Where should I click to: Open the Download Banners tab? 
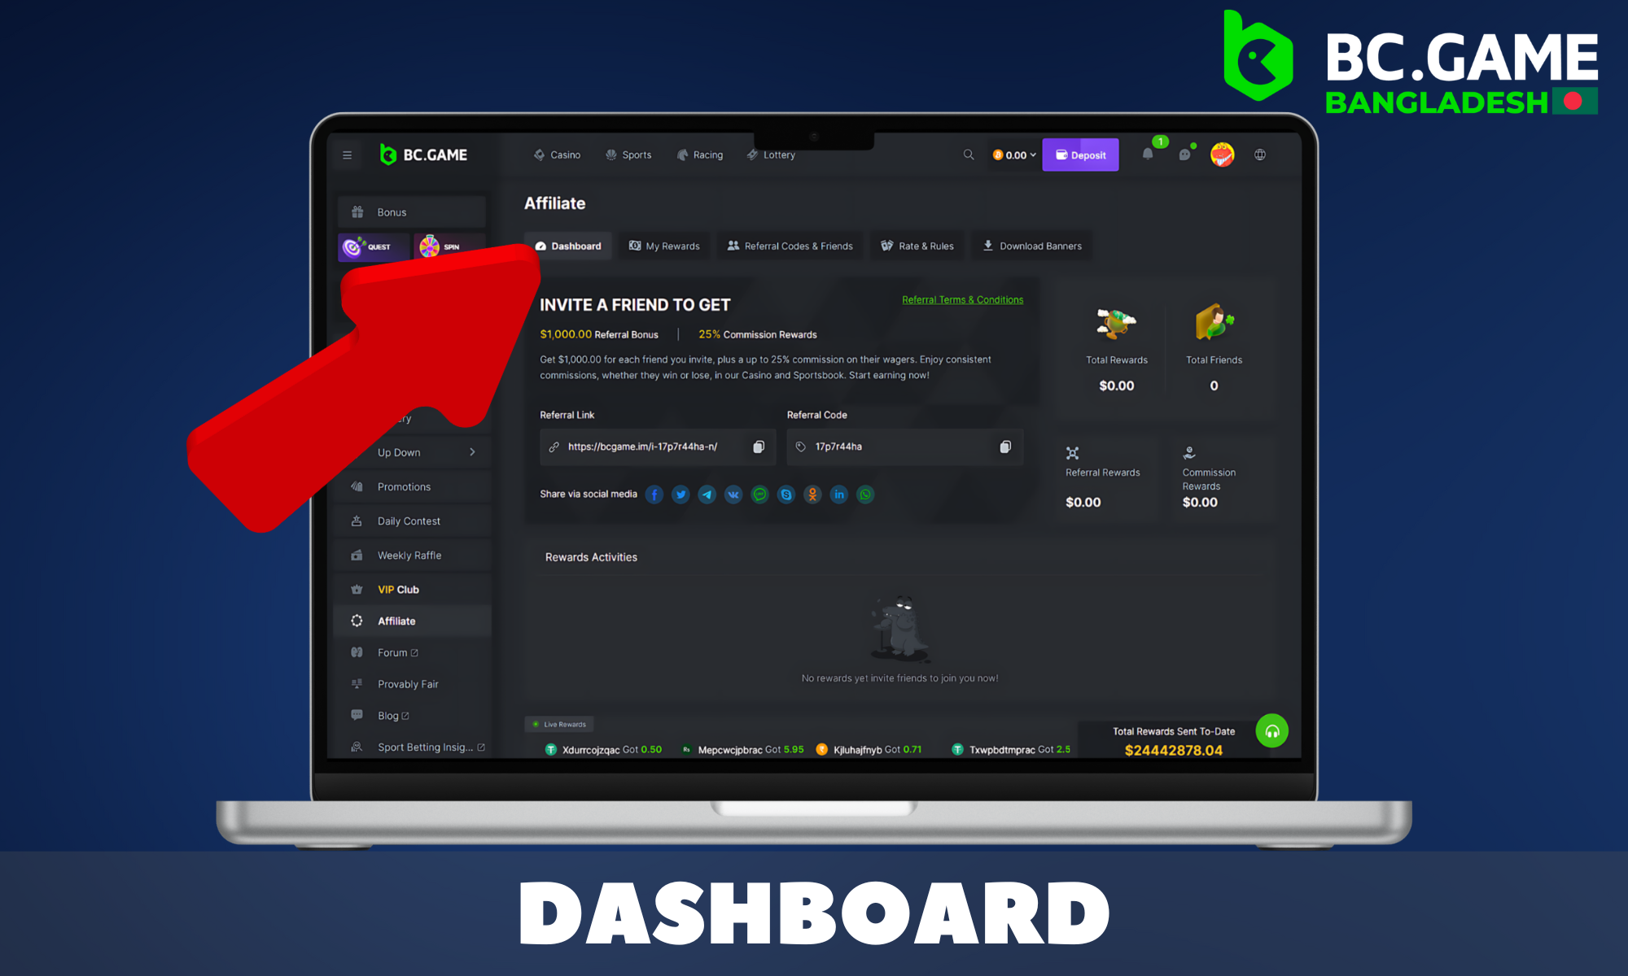(1033, 245)
